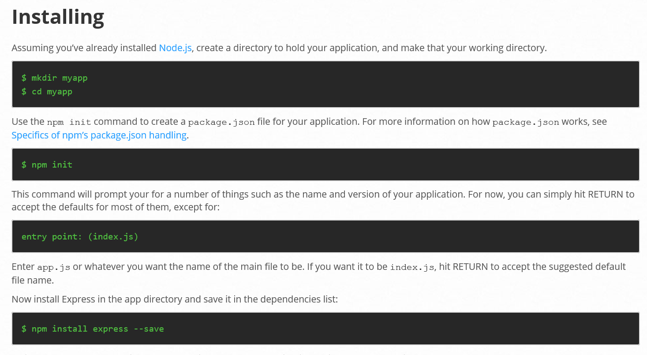
Task: Click inline 'package.json' before 'works, see'
Action: click(x=526, y=122)
